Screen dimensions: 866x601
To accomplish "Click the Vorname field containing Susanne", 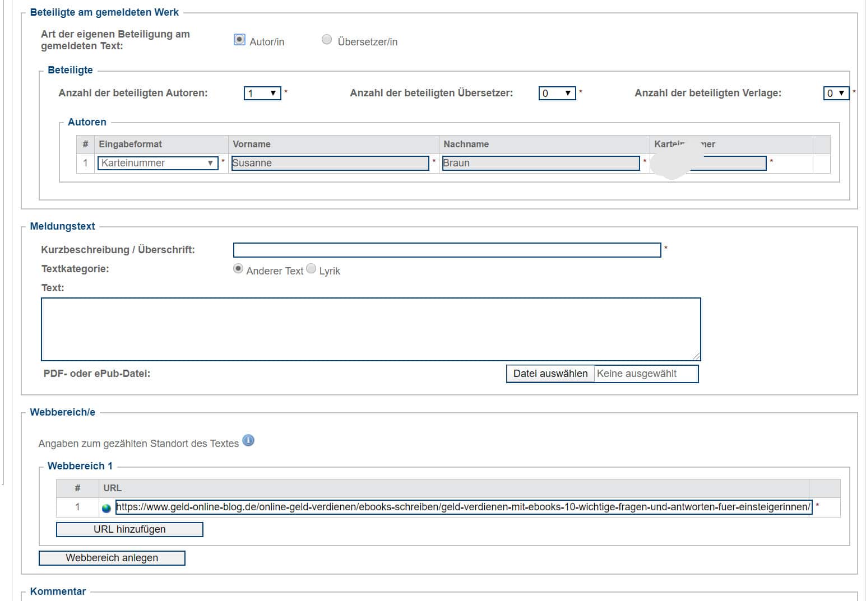I will click(x=330, y=163).
